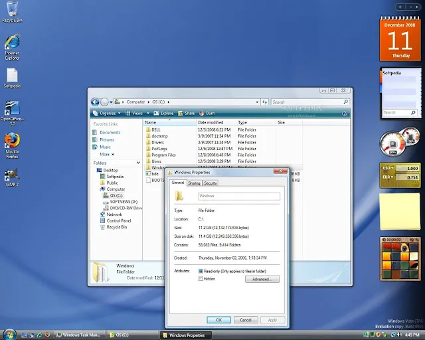The height and width of the screenshot is (340, 425).
Task: Select the Softpedia text file on desktop
Action: click(x=12, y=78)
